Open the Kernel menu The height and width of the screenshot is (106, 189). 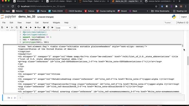click(46, 23)
